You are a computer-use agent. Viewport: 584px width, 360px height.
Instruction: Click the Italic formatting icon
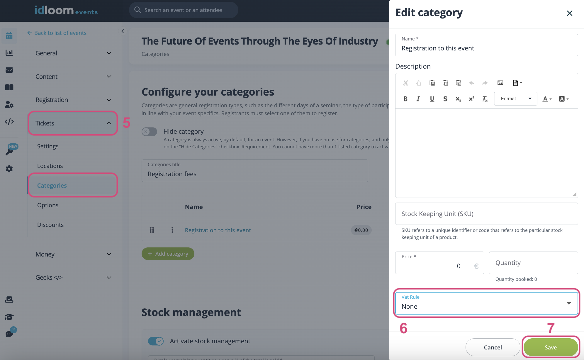[418, 99]
